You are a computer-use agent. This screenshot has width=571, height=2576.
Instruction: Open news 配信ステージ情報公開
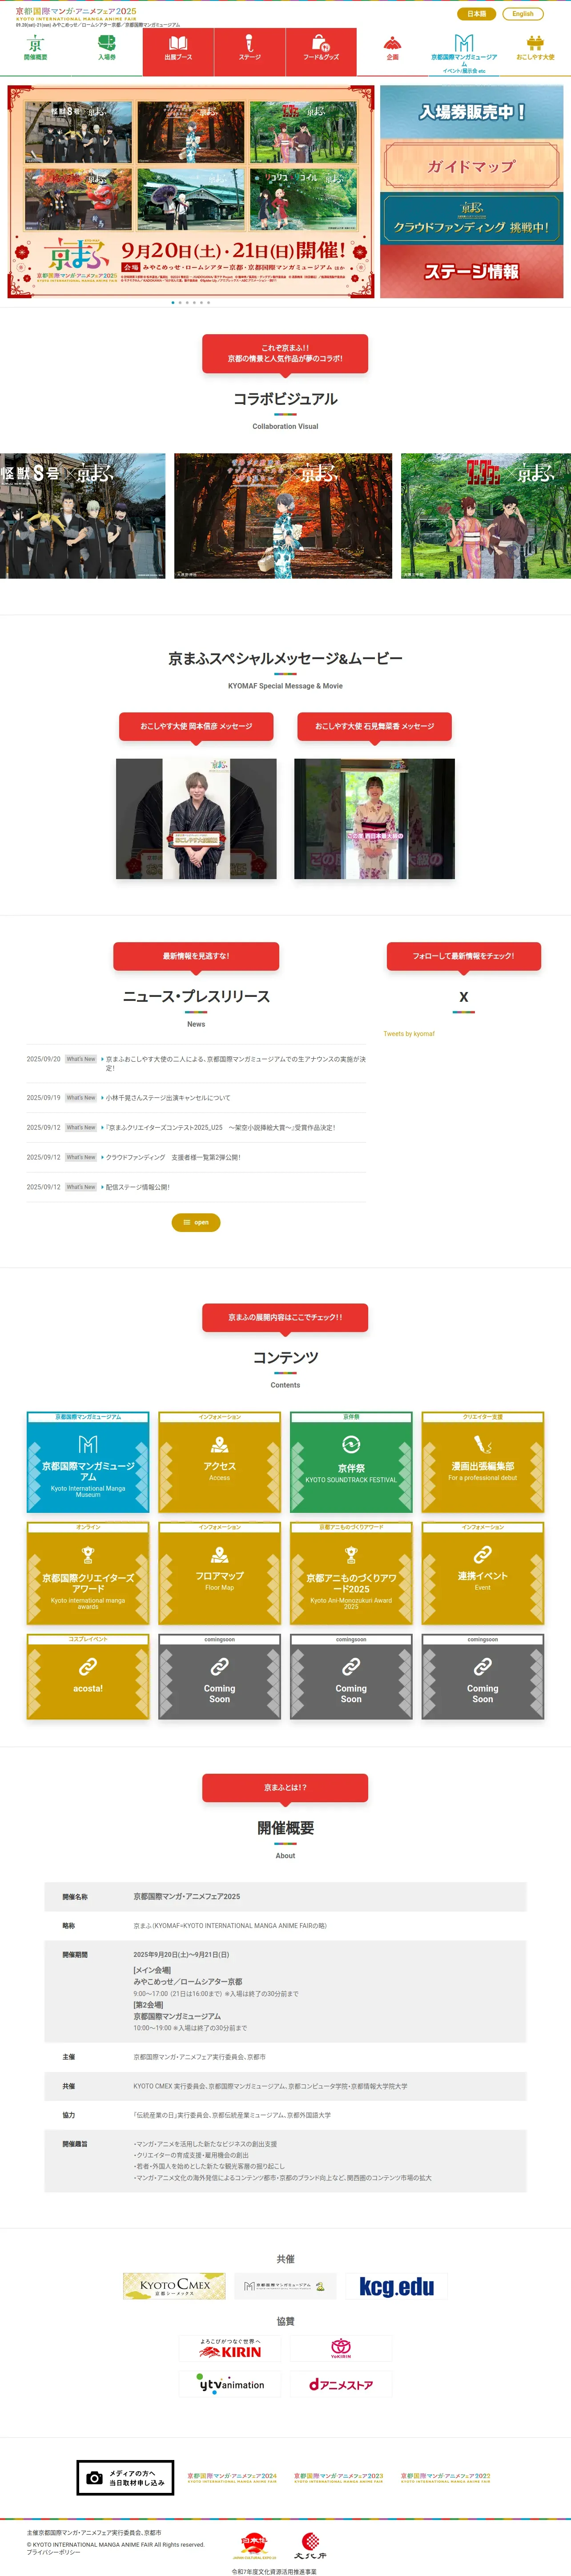(138, 1188)
